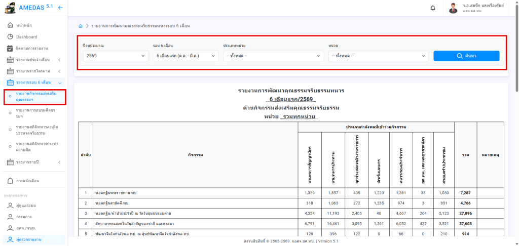Click the กิจกรรม column header

pyautogui.click(x=195, y=154)
